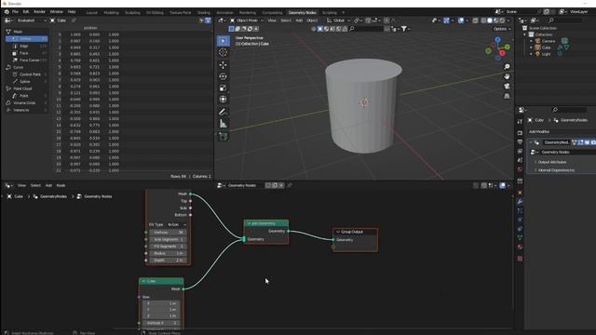
Task: Click the Camera object icon in outliner
Action: 538,41
